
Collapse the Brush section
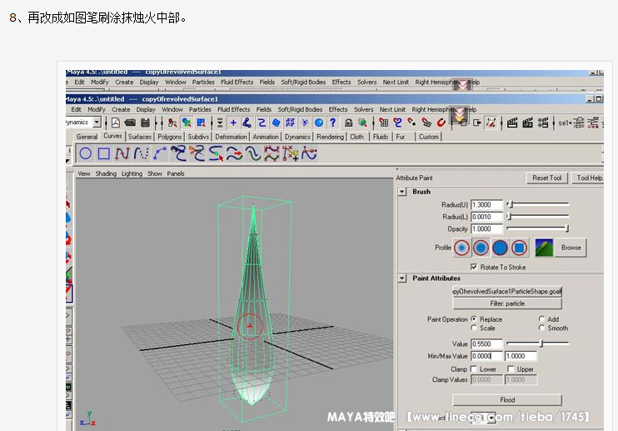pos(401,192)
